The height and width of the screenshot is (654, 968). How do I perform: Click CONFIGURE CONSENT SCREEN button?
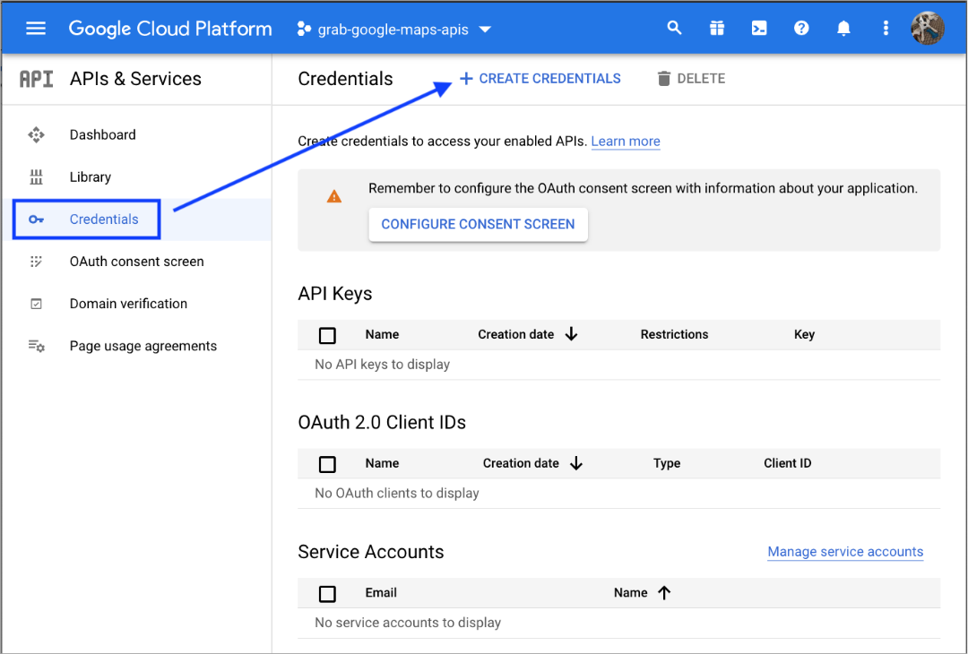(x=478, y=224)
